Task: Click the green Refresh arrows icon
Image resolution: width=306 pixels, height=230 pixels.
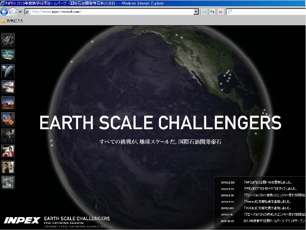Action: point(212,12)
